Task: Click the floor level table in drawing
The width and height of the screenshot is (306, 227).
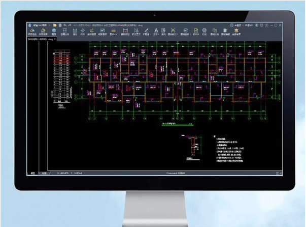Action: pyautogui.click(x=63, y=75)
